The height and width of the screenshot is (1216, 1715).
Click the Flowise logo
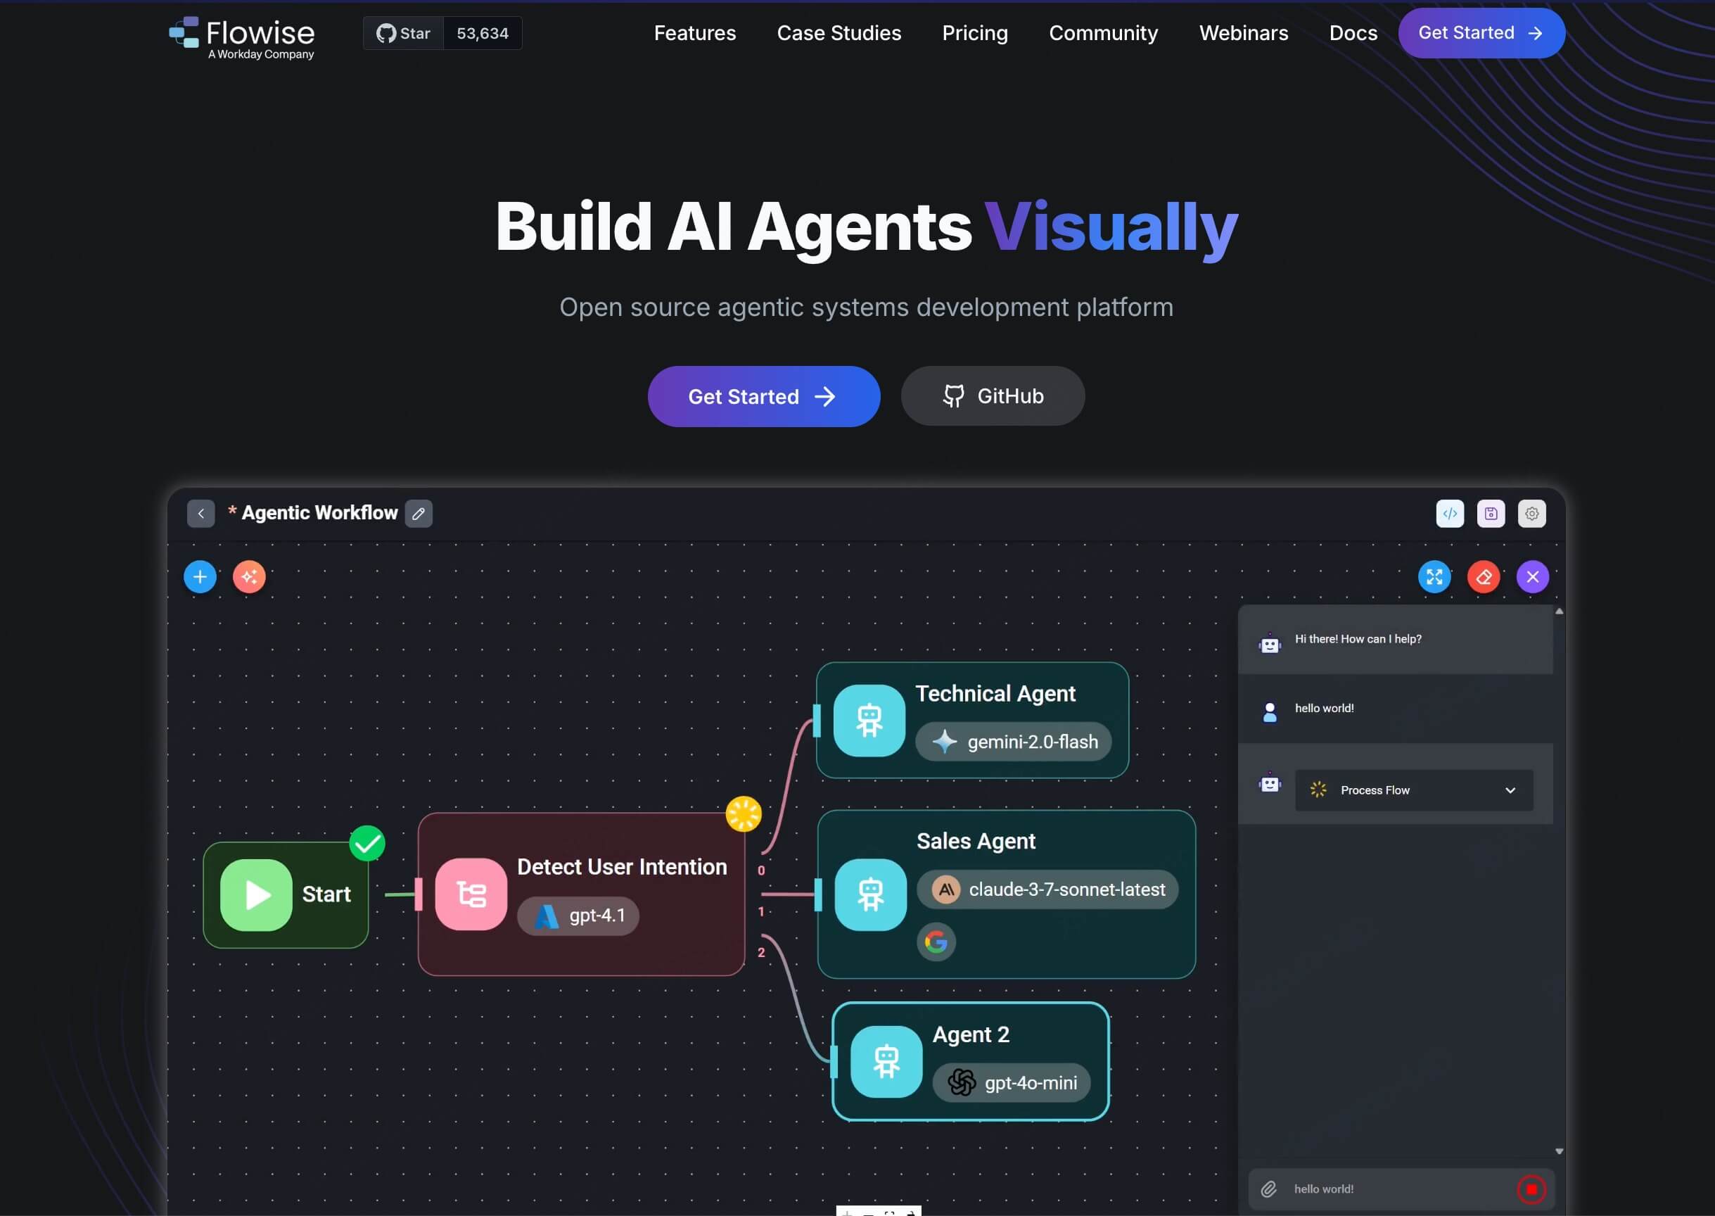(x=242, y=37)
